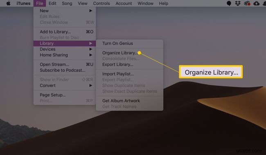Expand the Home Sharing submenu
The height and width of the screenshot is (155, 266).
[65, 55]
